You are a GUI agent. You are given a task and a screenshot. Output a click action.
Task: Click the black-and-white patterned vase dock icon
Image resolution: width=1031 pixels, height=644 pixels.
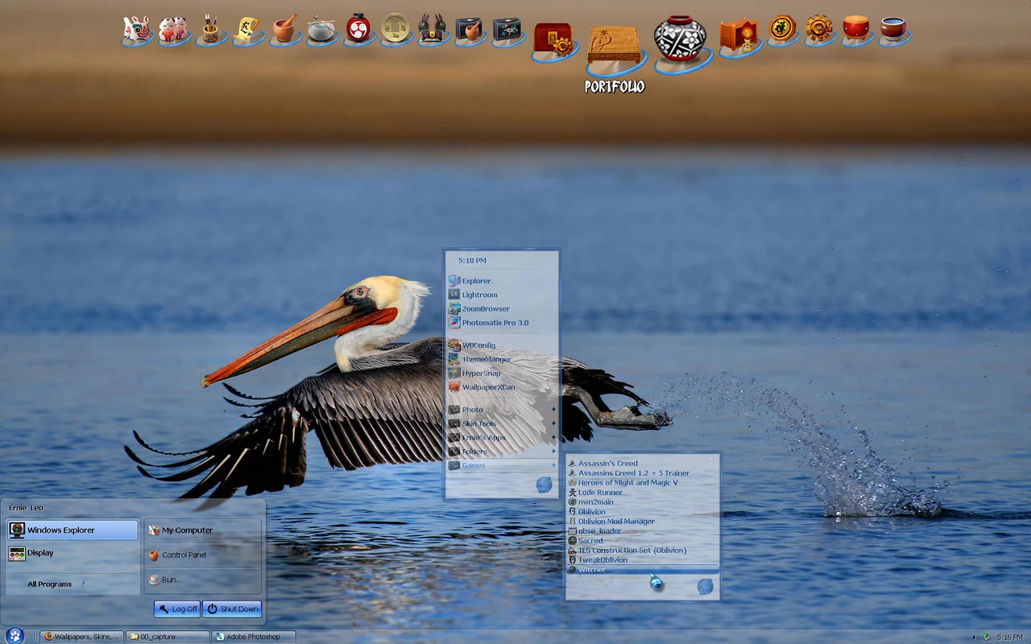tap(679, 39)
